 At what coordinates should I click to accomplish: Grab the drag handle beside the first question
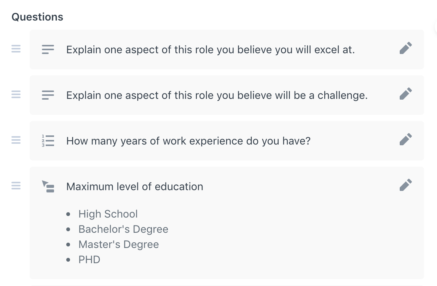click(x=16, y=49)
